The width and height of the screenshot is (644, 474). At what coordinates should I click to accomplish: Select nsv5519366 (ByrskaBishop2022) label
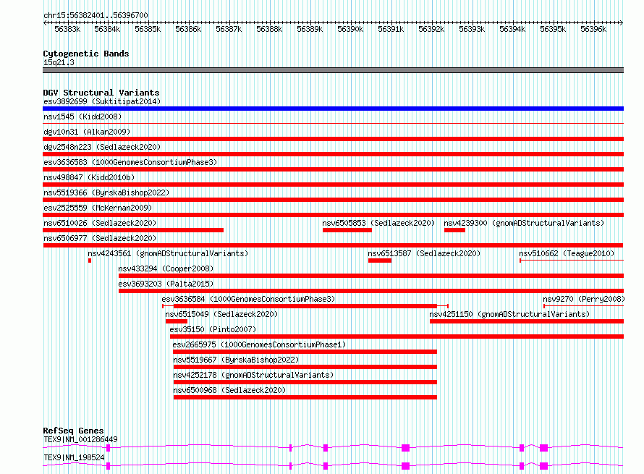(106, 192)
